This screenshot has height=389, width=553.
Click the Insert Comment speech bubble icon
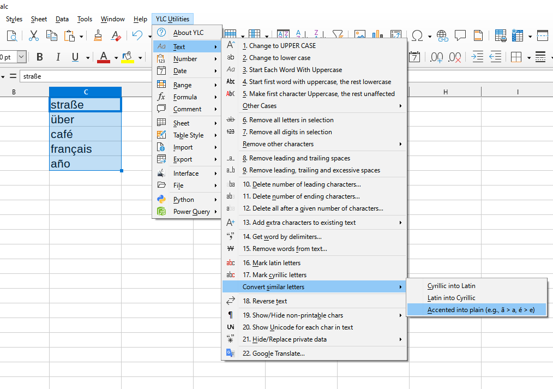pyautogui.click(x=460, y=36)
